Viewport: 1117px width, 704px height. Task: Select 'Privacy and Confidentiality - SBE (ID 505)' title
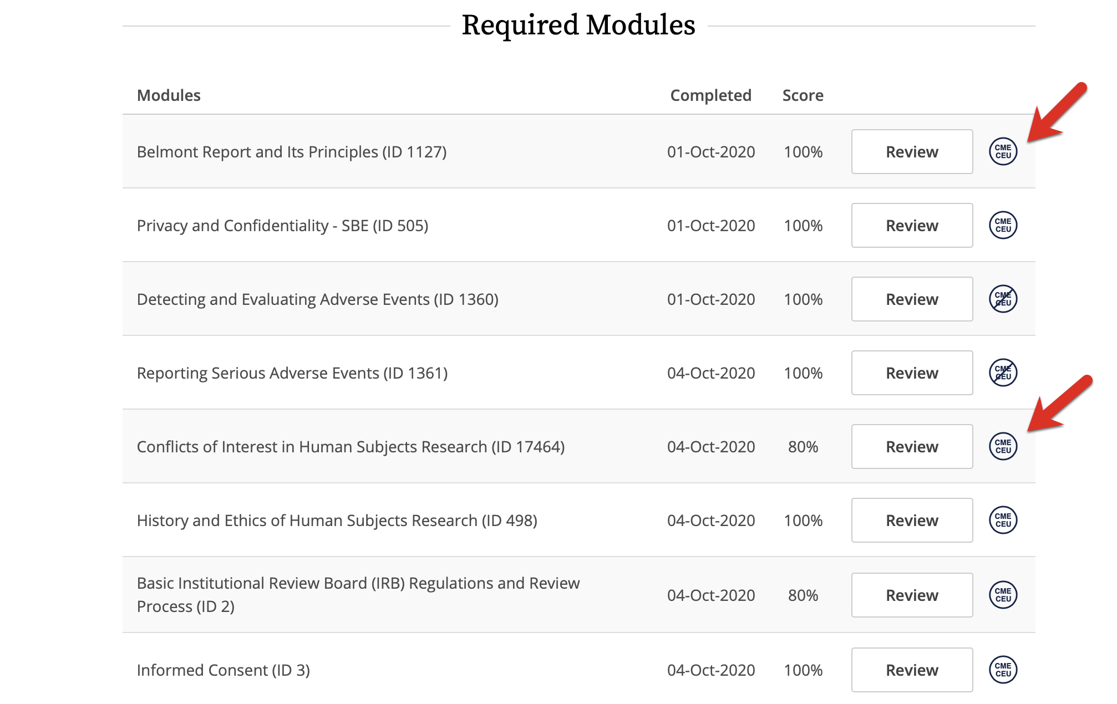pos(283,226)
